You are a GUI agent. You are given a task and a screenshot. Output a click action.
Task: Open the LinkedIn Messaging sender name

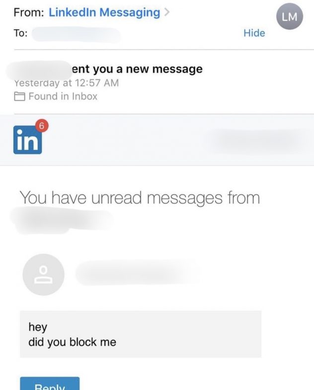[104, 12]
